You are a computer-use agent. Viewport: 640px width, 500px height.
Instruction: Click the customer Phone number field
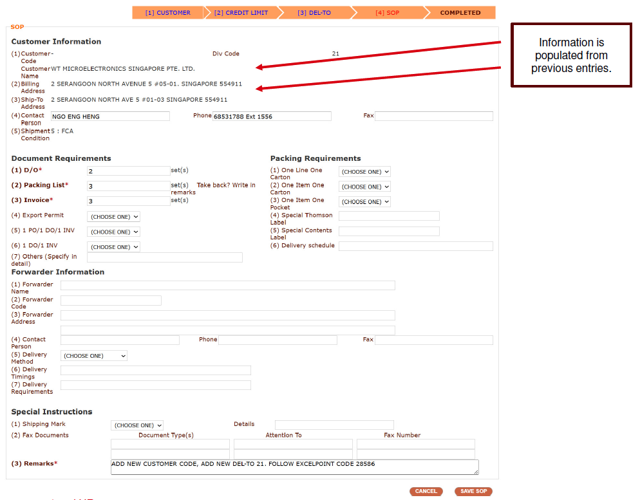click(x=272, y=116)
